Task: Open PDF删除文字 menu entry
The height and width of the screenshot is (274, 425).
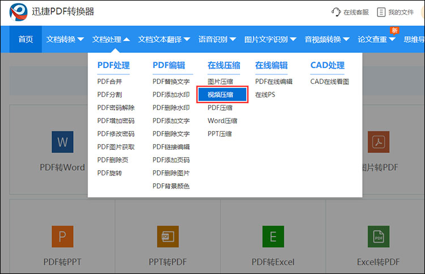Action: [171, 134]
